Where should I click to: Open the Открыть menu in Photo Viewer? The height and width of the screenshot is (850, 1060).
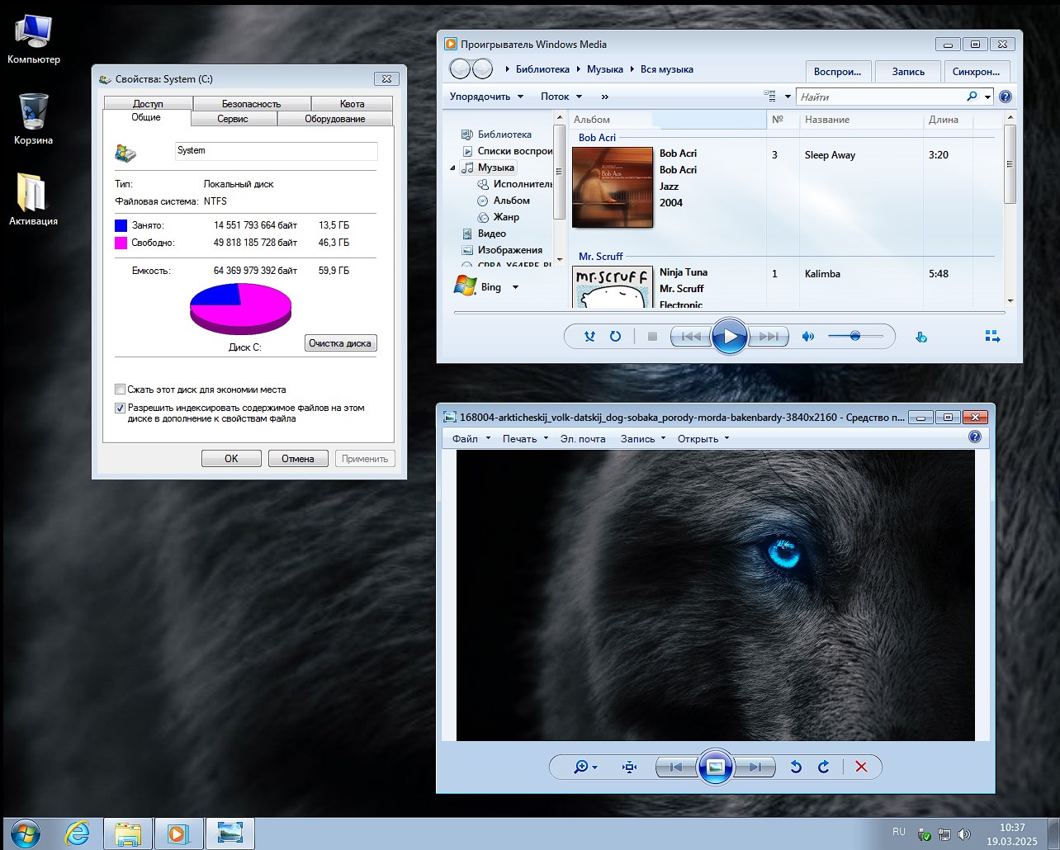coord(703,439)
